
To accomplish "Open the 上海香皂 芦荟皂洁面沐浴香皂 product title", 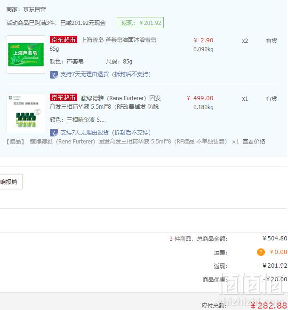I will point(103,44).
